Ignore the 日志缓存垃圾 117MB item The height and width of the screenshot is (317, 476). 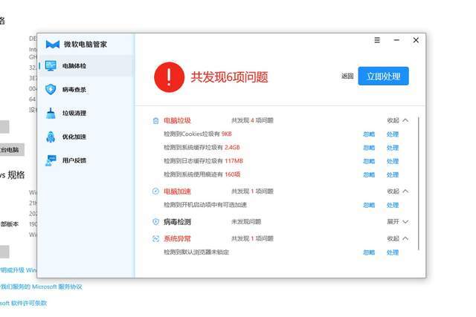(x=369, y=161)
